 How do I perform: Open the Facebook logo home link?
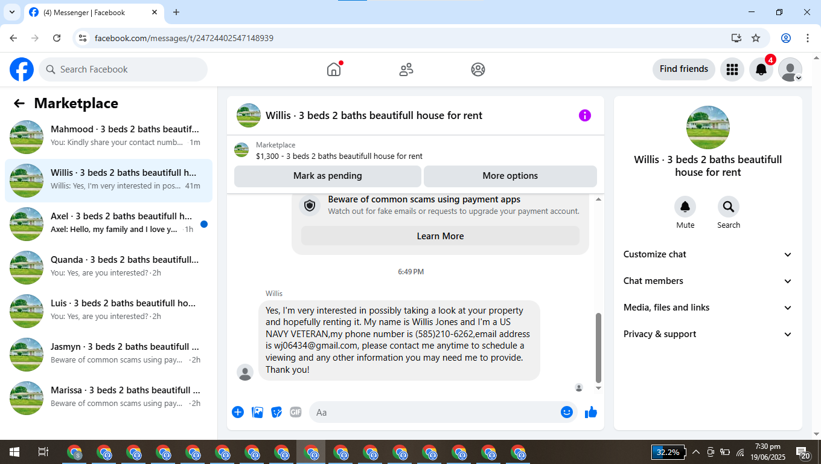[22, 69]
